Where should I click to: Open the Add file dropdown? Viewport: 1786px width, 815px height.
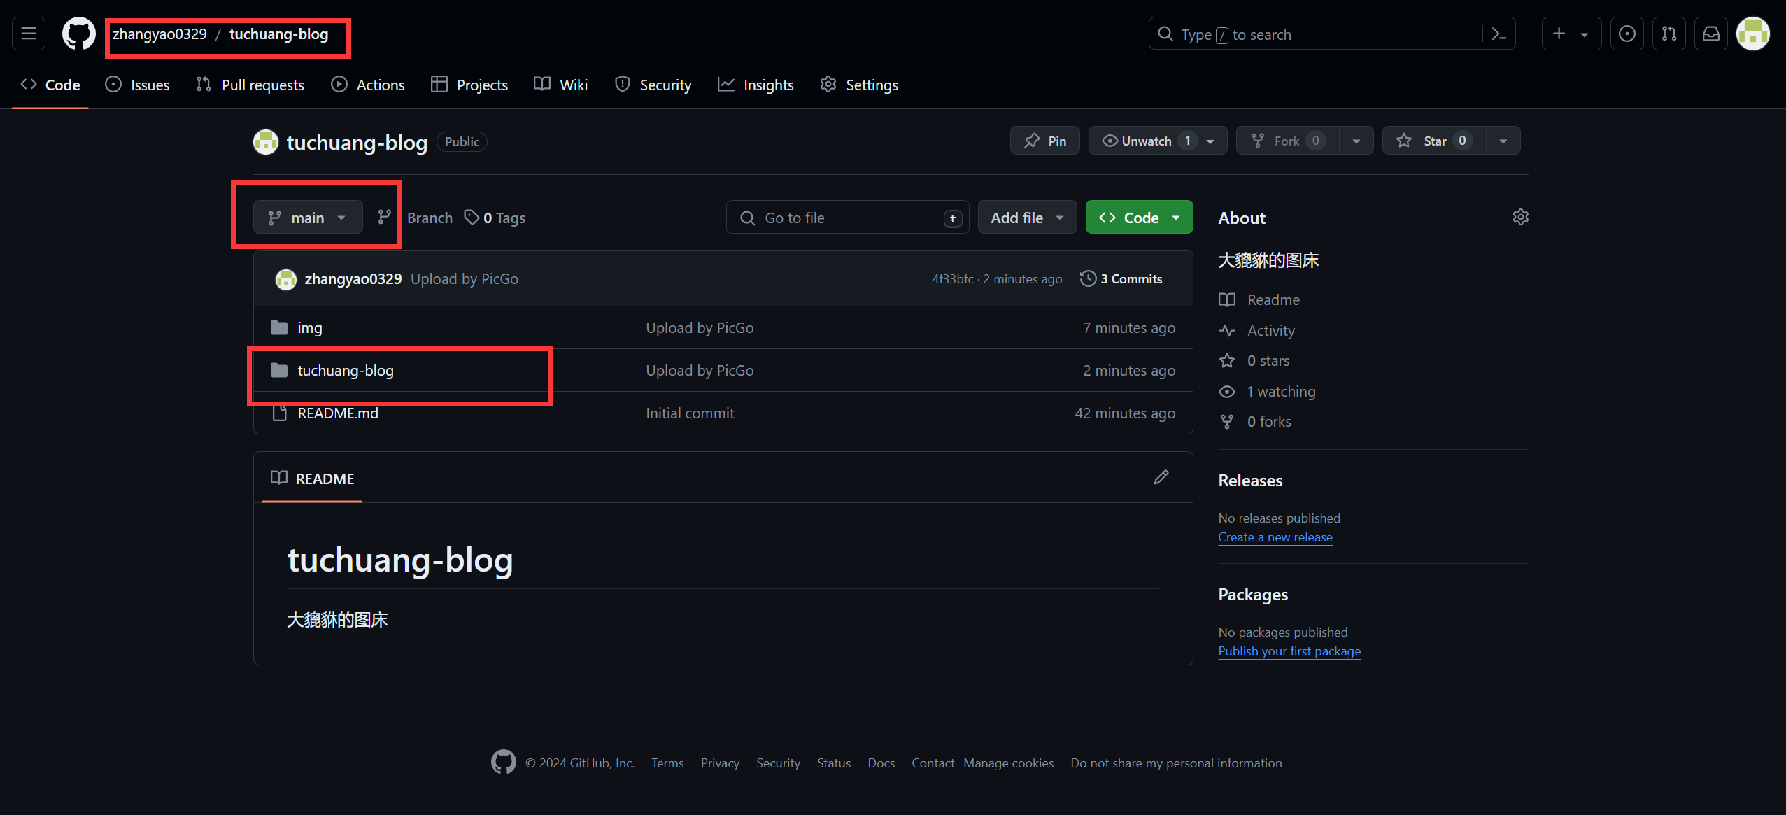pyautogui.click(x=1027, y=218)
